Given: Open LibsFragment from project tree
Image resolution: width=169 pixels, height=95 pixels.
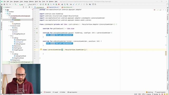Looking at the screenshot, I should [x=19, y=42].
